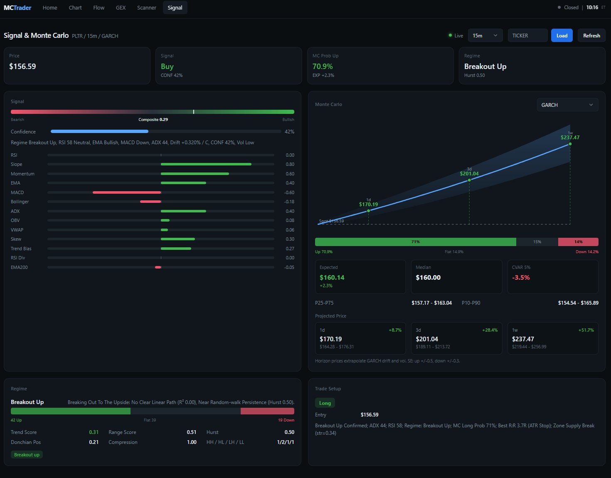Click the Bearish-to-Bullish composite gauge bar
611x478 pixels.
(x=153, y=112)
